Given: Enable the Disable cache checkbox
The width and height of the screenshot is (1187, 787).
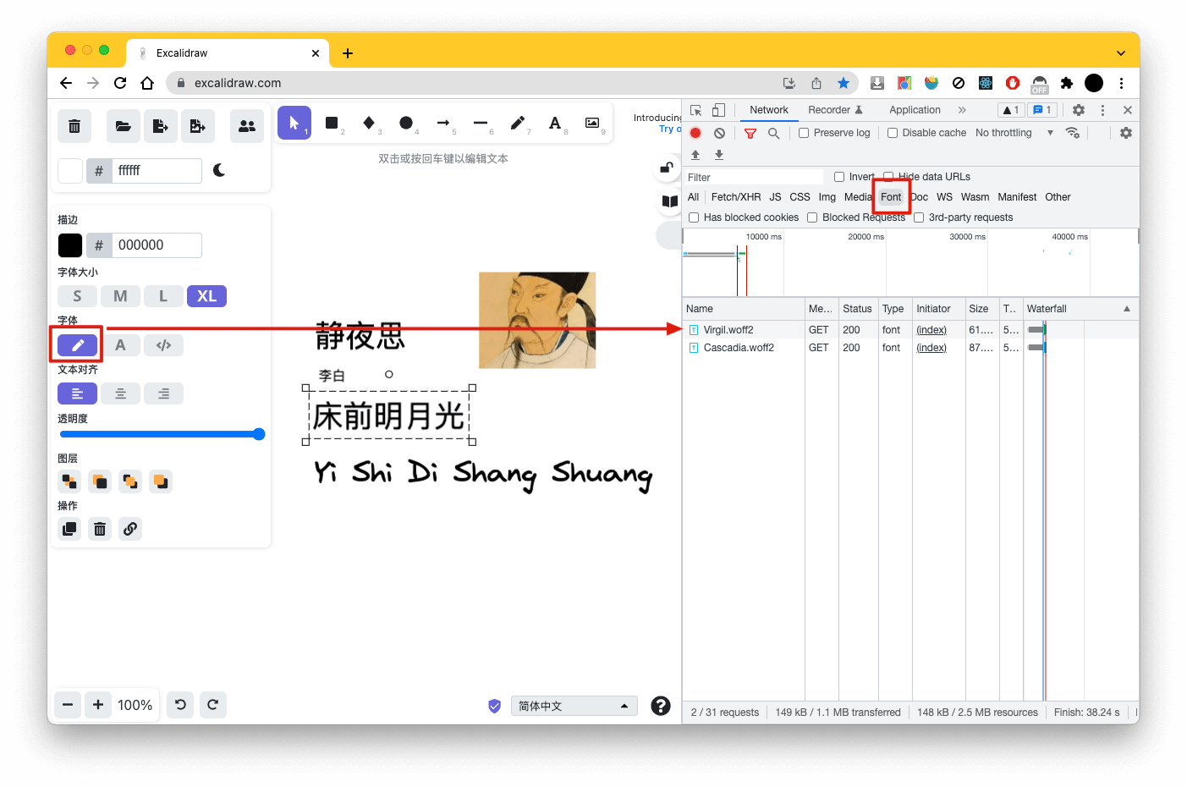Looking at the screenshot, I should 893,133.
